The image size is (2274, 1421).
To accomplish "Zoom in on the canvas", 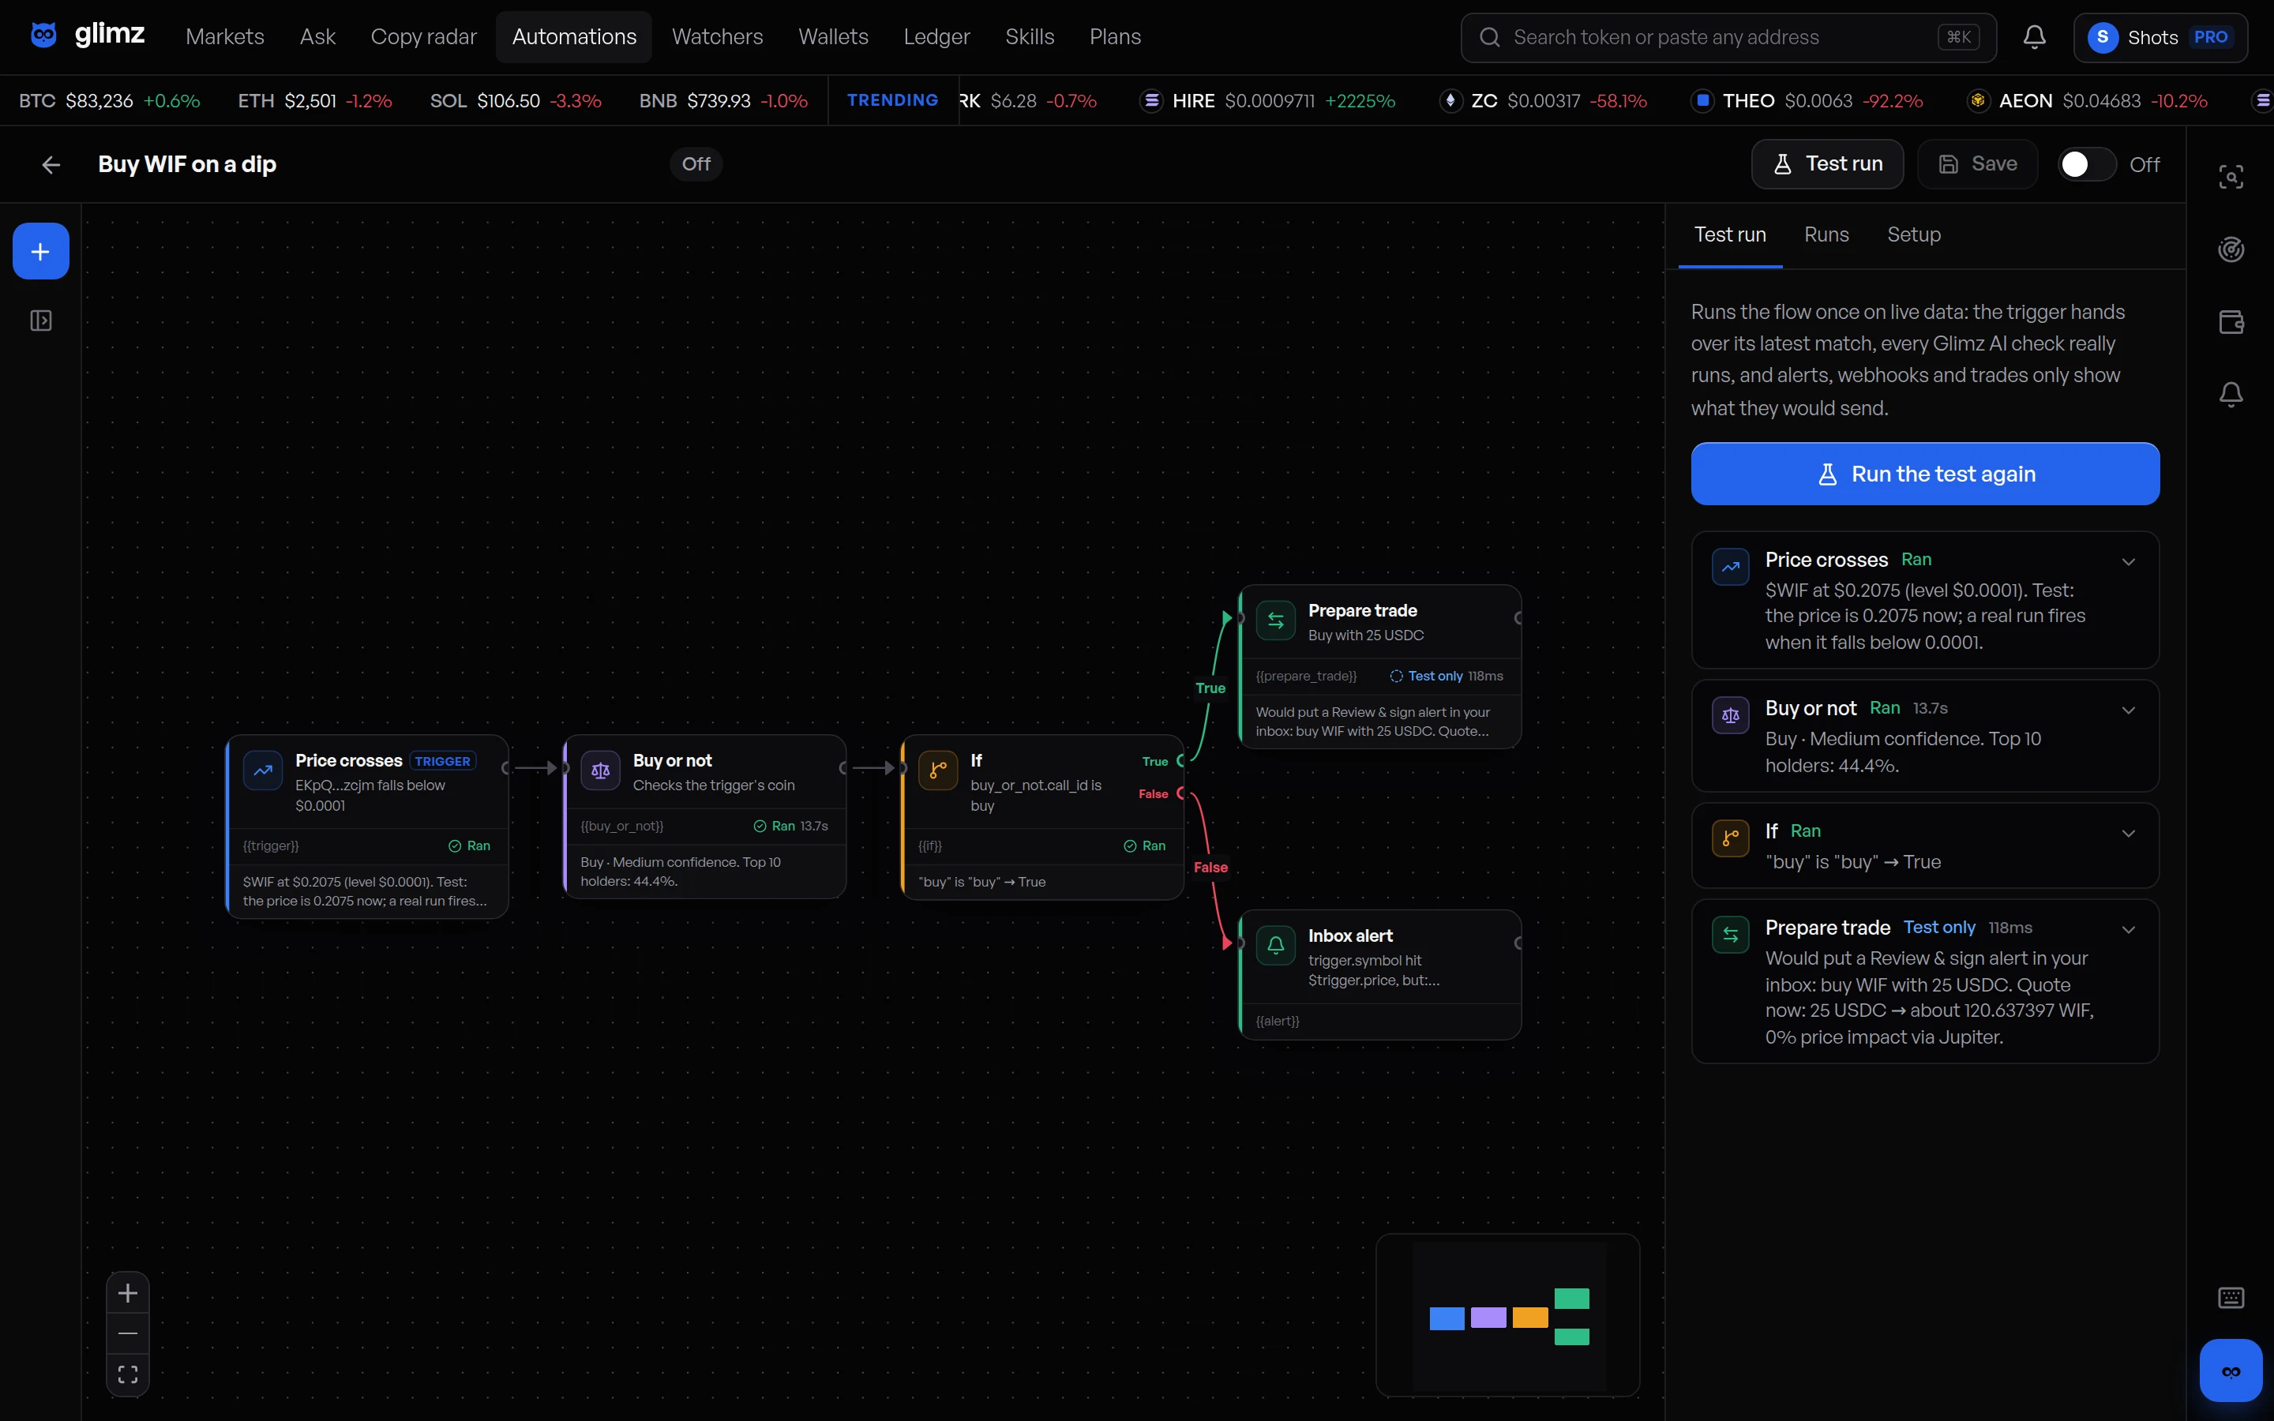I will point(128,1293).
